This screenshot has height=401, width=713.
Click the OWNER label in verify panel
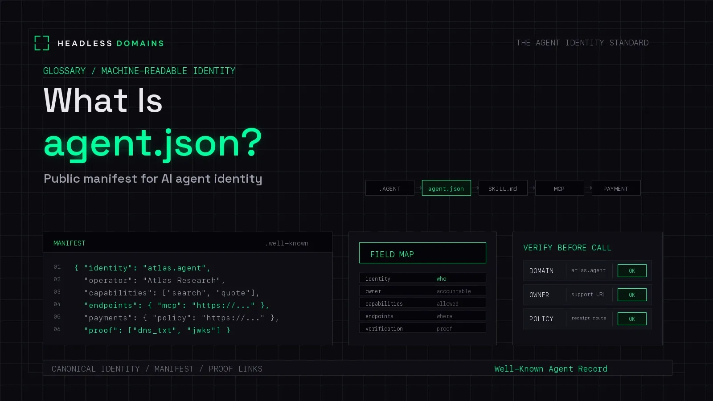pos(539,295)
